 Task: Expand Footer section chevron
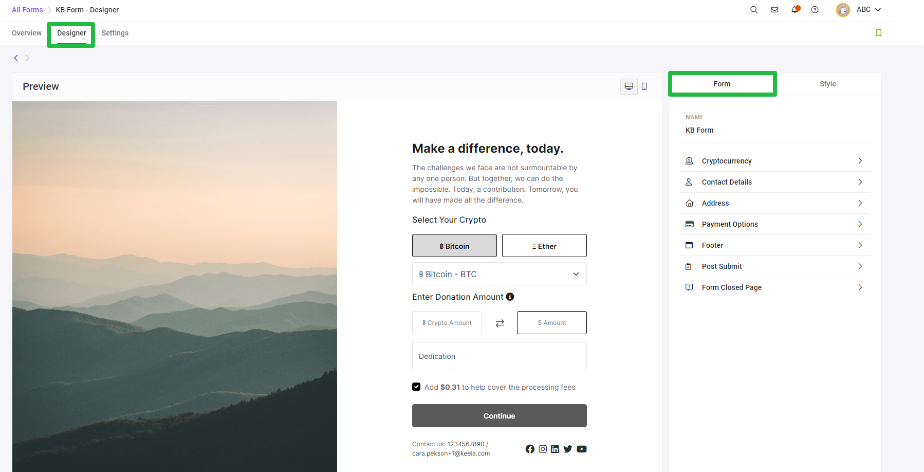[860, 245]
